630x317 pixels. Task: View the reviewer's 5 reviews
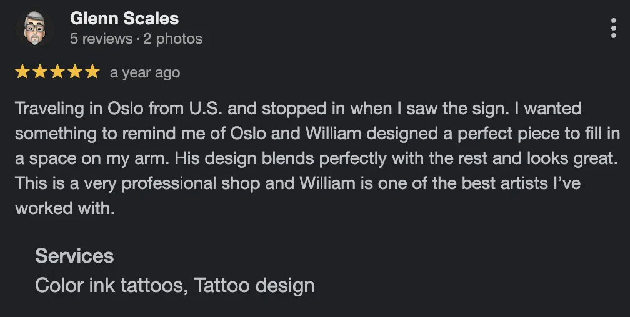pos(101,39)
